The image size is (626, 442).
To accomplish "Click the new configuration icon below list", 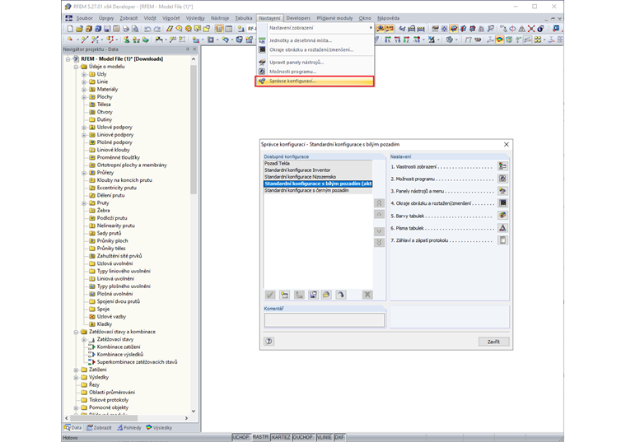I will pyautogui.click(x=284, y=295).
